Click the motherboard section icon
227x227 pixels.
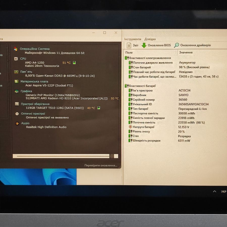point(16,81)
